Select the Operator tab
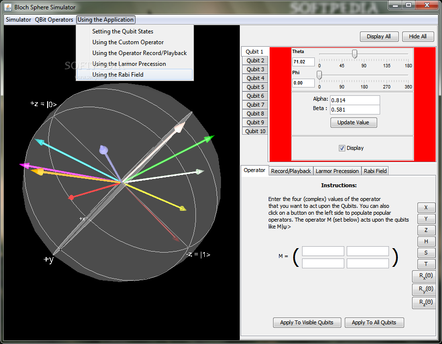The image size is (442, 344). [254, 170]
